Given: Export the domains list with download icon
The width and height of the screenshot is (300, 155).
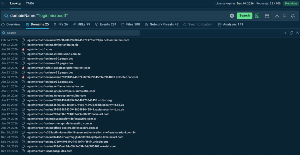Looking at the screenshot, I should point(297,33).
